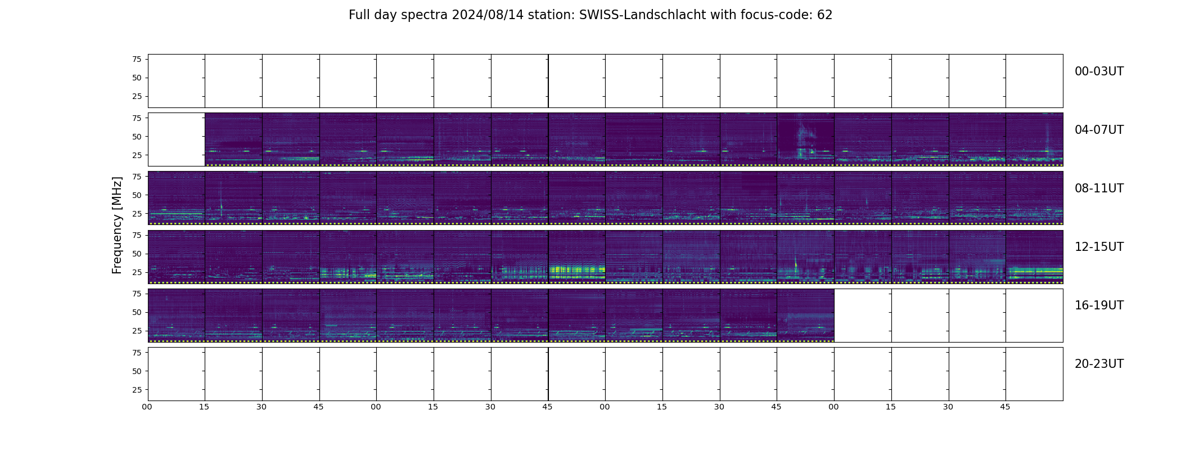Open the last filled panel in the 16-19UT row
The width and height of the screenshot is (1181, 450).
tap(805, 315)
